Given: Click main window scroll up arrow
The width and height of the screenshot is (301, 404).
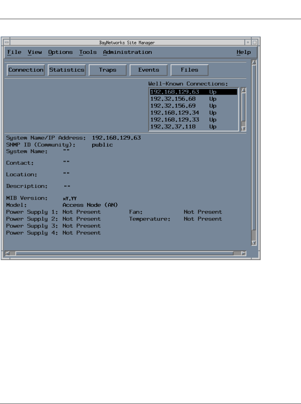Looking at the screenshot, I should tap(254, 63).
